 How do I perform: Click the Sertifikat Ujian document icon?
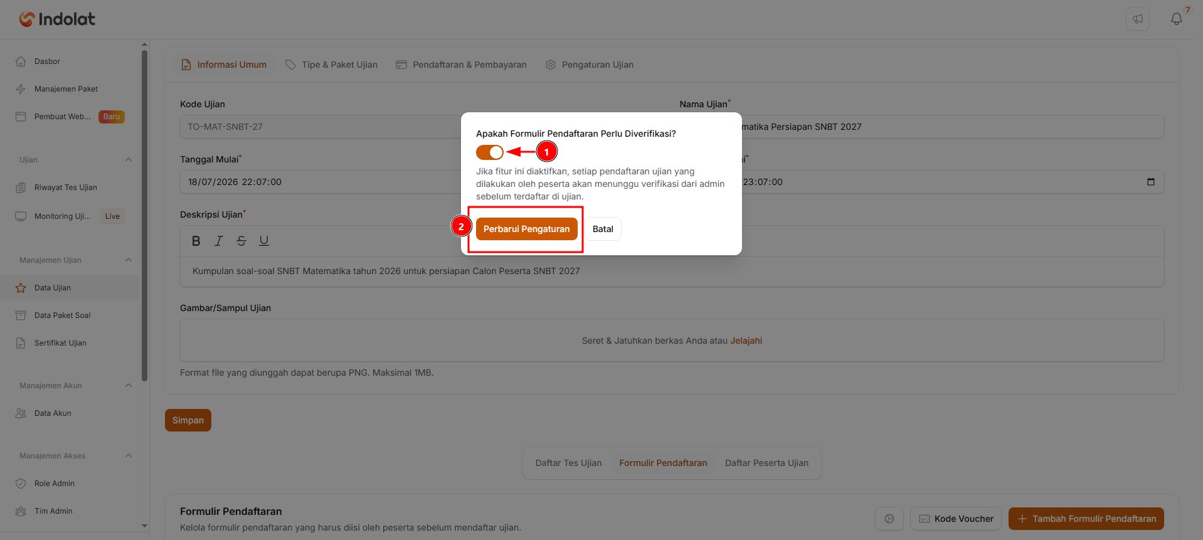tap(21, 343)
